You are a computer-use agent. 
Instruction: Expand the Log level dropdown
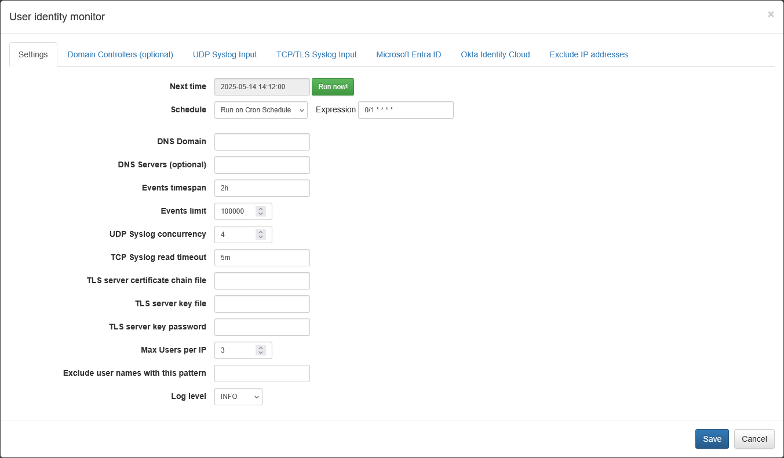(238, 397)
